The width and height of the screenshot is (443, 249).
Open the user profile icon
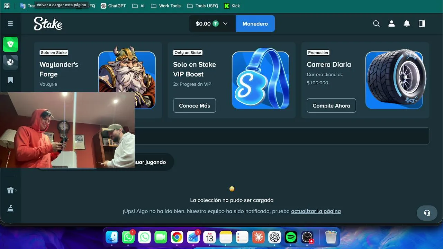pos(391,24)
